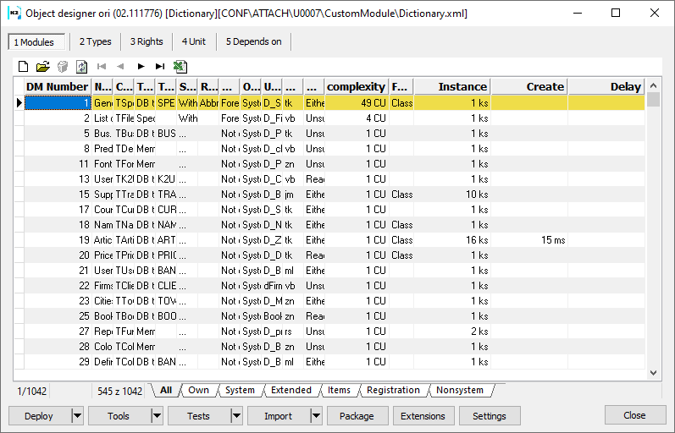675x433 pixels.
Task: Click the 4 CU complexity cell
Action: [x=357, y=118]
